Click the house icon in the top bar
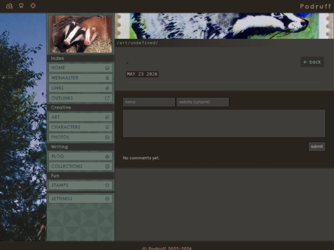334x250 pixels. [x=9, y=6]
